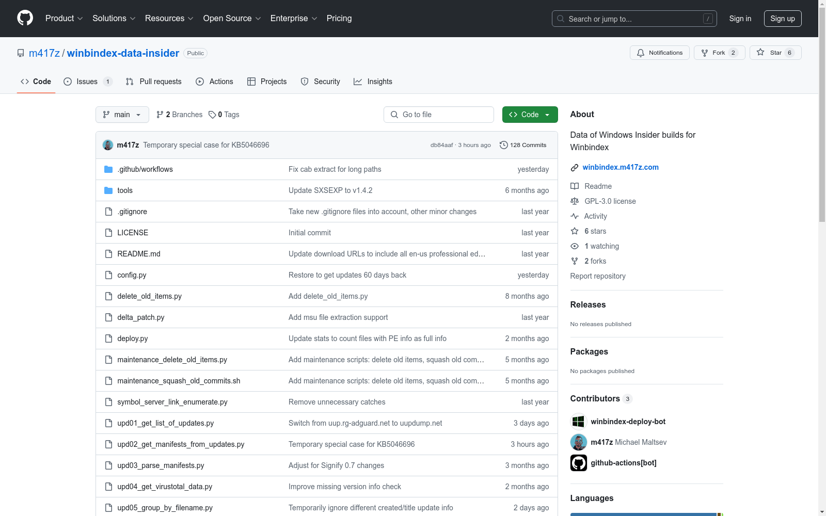Image resolution: width=826 pixels, height=516 pixels.
Task: Click the GitHub logo icon
Action: (25, 18)
